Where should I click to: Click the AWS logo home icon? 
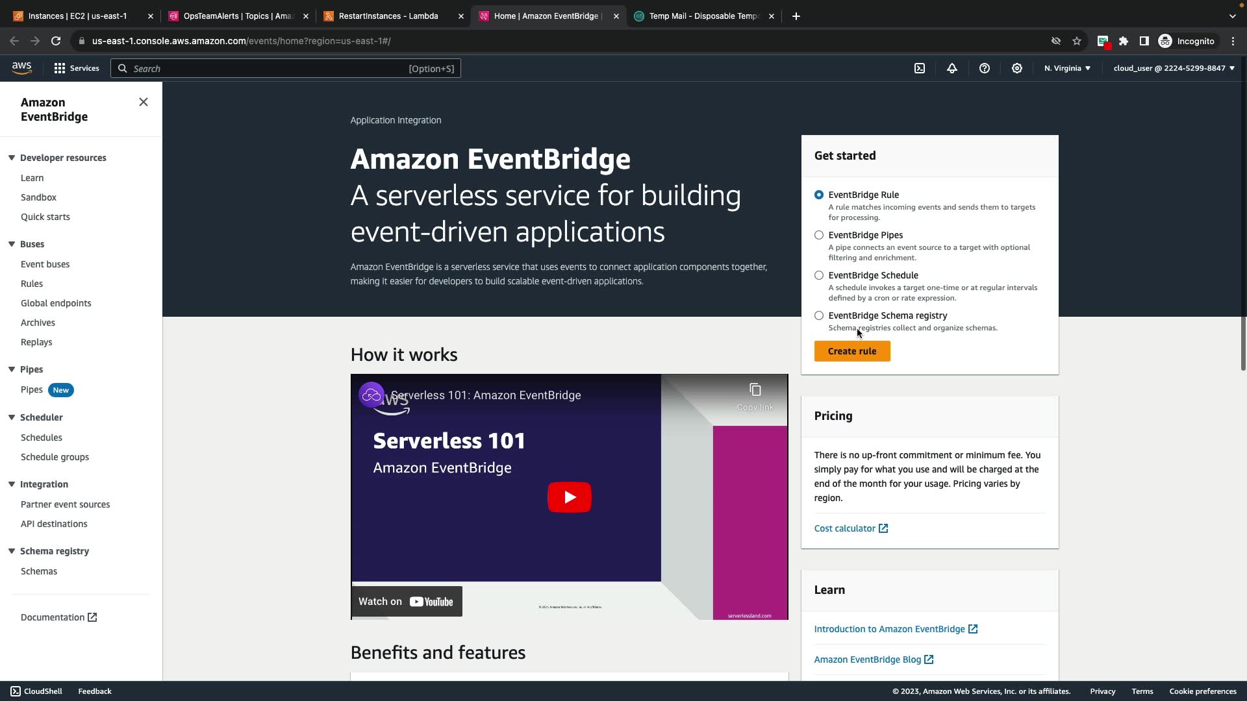pos(21,68)
